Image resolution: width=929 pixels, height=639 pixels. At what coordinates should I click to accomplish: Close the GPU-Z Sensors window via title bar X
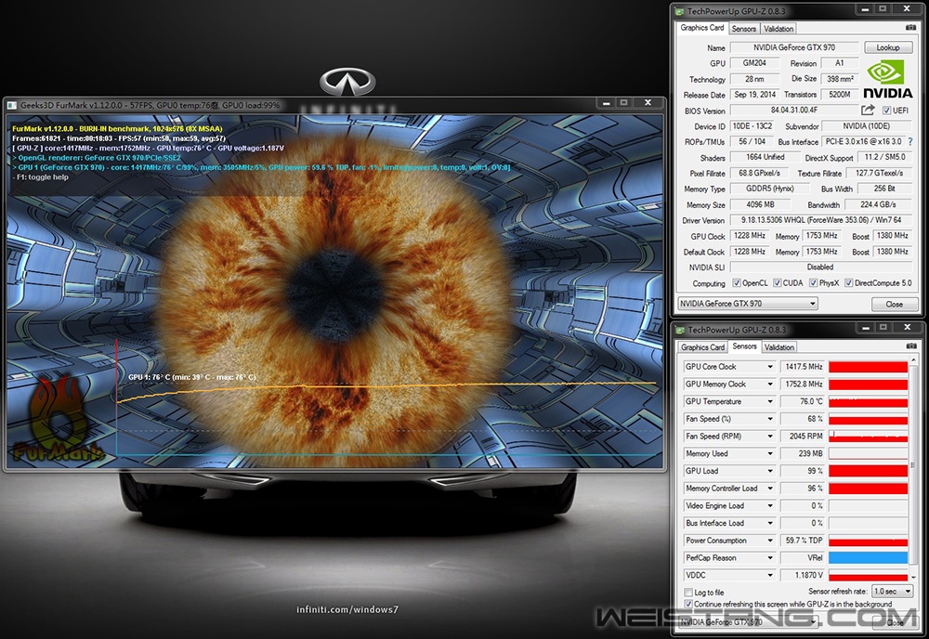click(907, 328)
